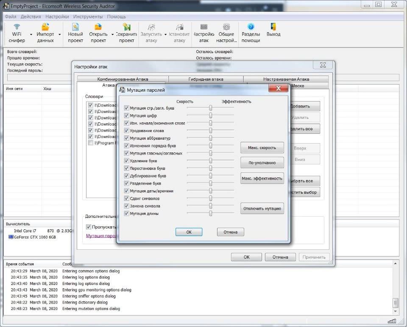
Task: Select log entry Entering mutation options dialog
Action: coord(91,309)
